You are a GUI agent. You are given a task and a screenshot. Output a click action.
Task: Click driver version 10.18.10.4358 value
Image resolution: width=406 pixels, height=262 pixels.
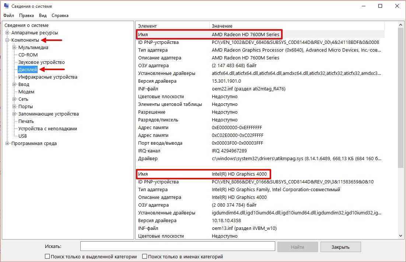point(226,221)
